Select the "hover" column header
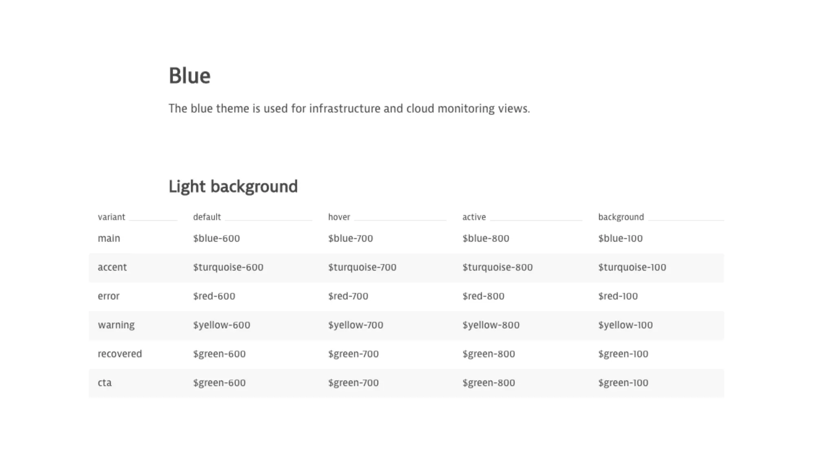Image resolution: width=834 pixels, height=469 pixels. pos(339,217)
